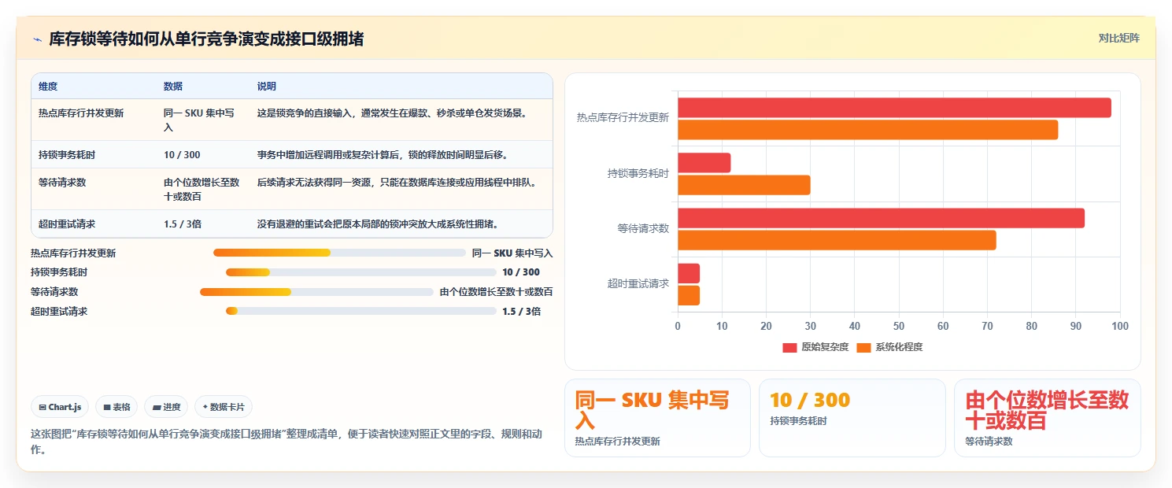Viewport: 1172px width, 488px height.
Task: Click the orange bar for 超时重试请求
Action: pos(689,295)
